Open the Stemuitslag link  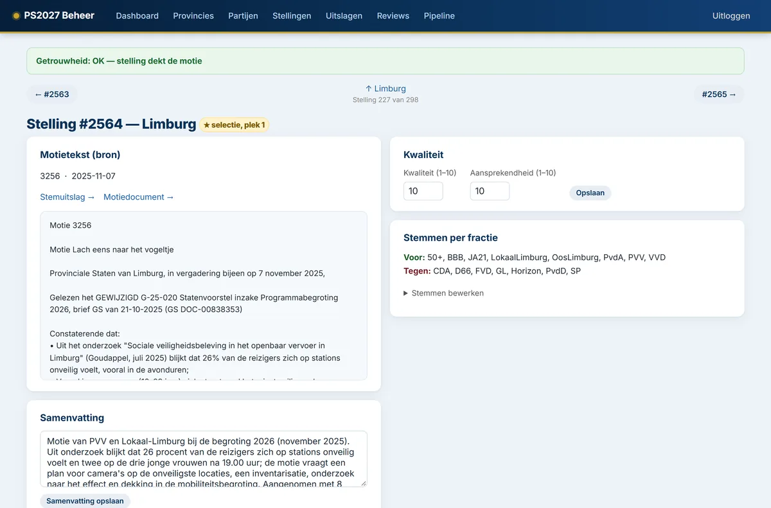(67, 197)
